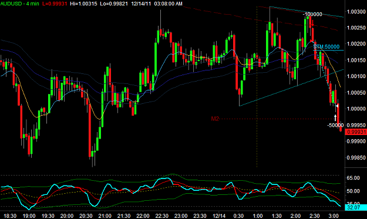Click the 19:30 time axis label
Image resolution: width=367 pixels, height=219 pixels.
click(x=48, y=215)
